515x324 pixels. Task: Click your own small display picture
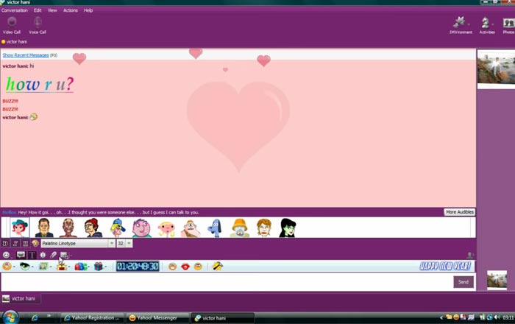(x=497, y=280)
